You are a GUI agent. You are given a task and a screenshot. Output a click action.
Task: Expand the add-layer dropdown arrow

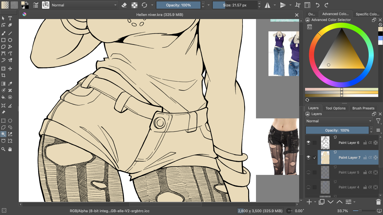click(x=315, y=202)
